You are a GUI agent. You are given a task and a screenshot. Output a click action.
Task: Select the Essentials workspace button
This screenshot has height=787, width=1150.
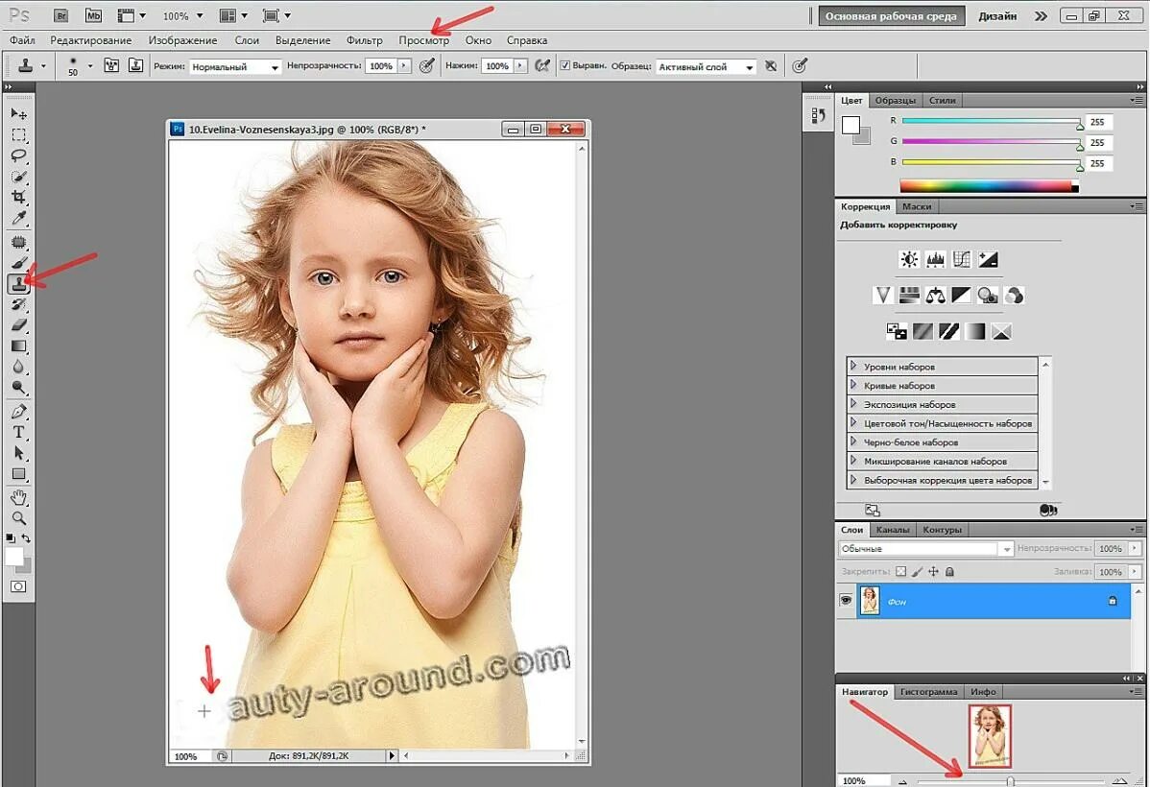click(891, 15)
